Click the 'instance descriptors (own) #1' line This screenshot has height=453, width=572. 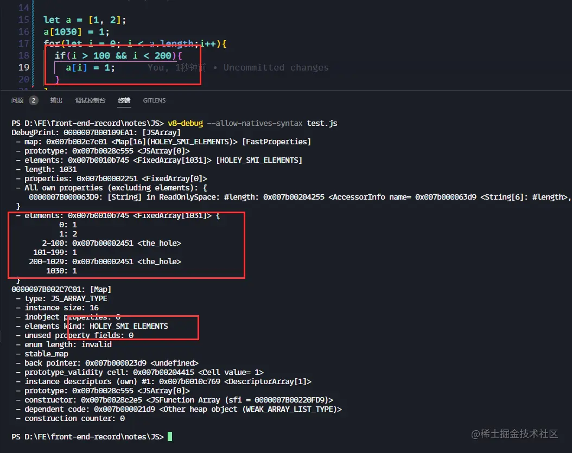pyautogui.click(x=164, y=381)
